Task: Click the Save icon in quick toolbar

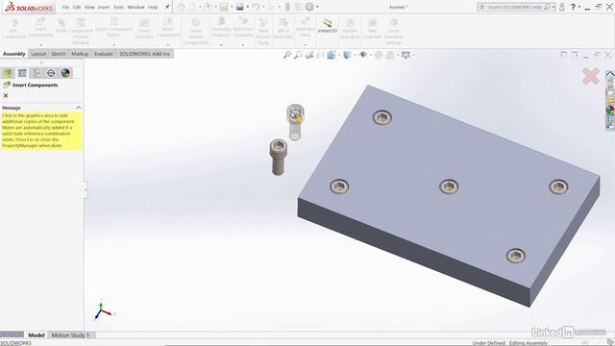Action: pyautogui.click(x=224, y=7)
